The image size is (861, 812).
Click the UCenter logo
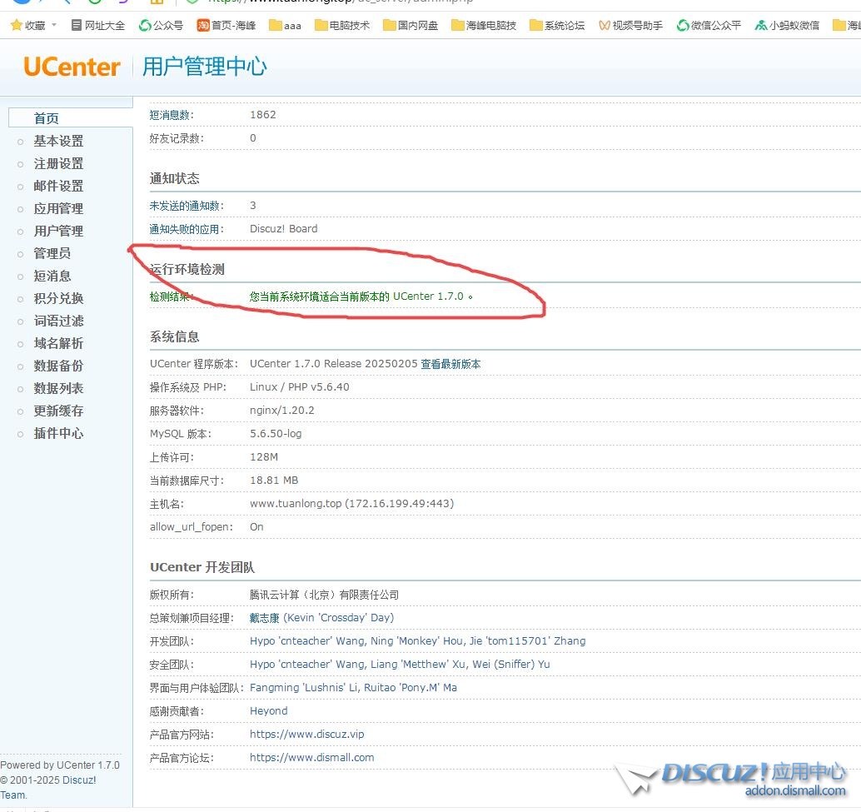72,67
